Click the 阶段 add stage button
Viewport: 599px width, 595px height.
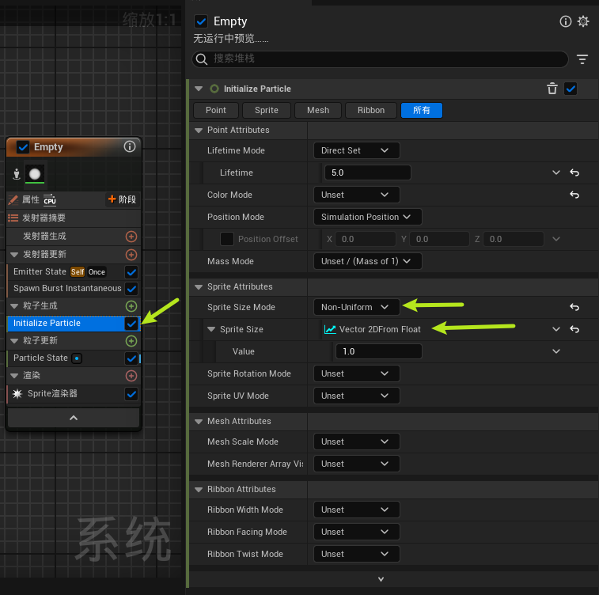tap(122, 199)
